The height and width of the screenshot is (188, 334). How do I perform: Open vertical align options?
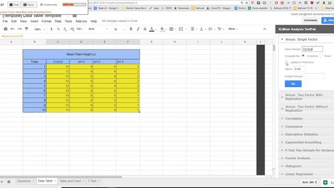point(201,29)
